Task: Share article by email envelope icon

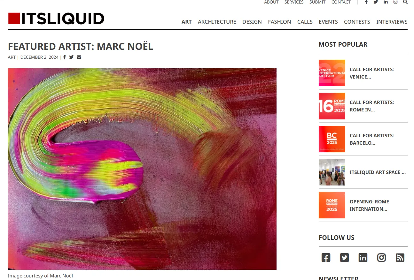Action: 79,57
